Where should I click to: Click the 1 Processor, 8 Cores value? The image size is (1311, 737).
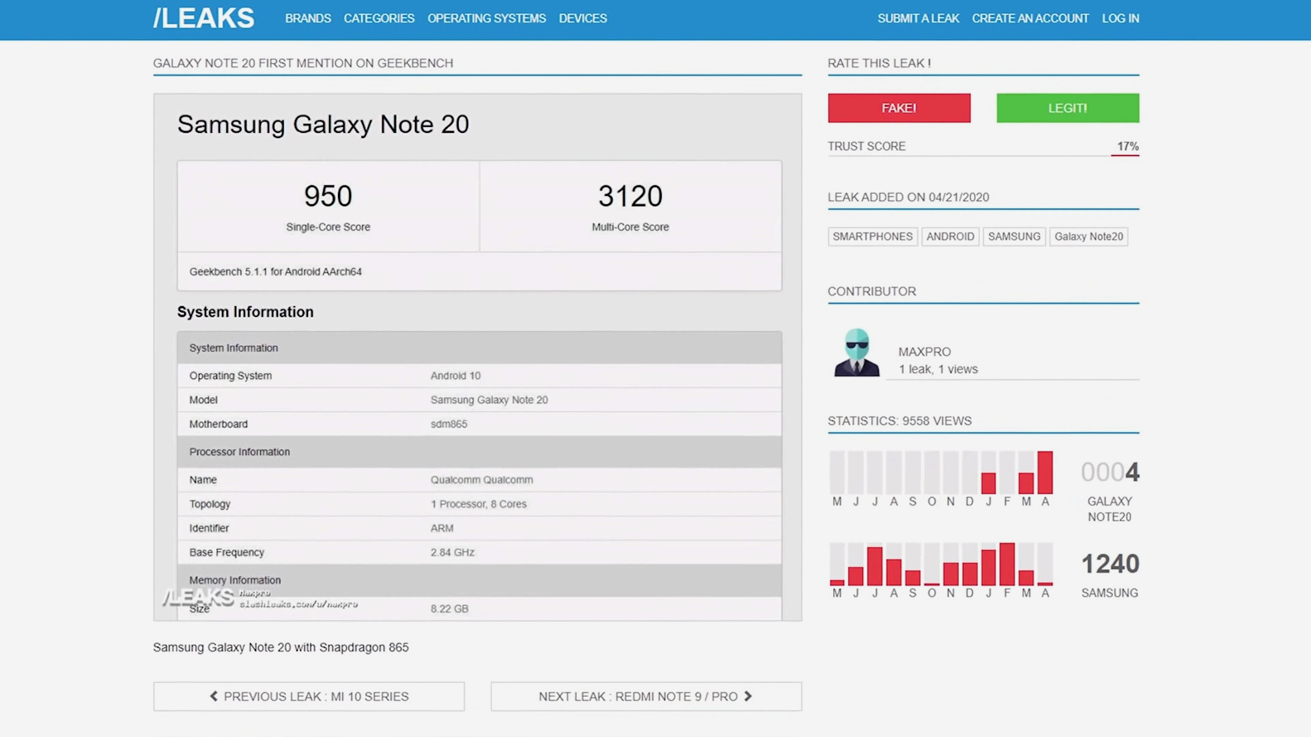(x=478, y=504)
